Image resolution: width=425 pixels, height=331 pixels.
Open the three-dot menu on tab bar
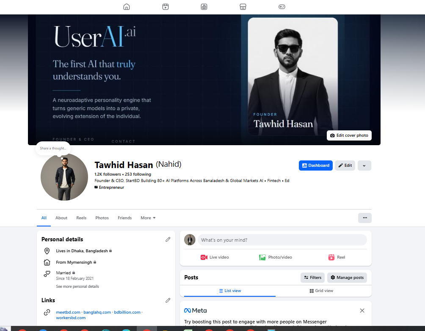click(365, 218)
